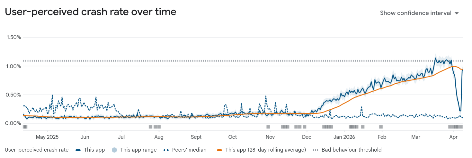472x158 pixels.
Task: Click the User-perceived crash rate legend heading
Action: tap(37, 150)
